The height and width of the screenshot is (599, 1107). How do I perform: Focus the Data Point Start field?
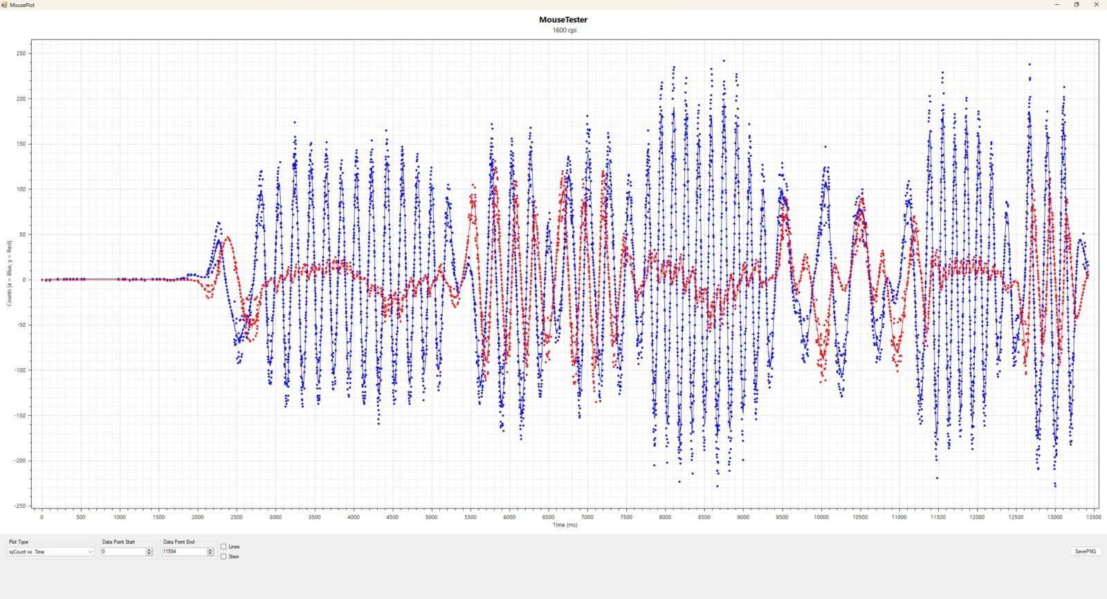tap(123, 552)
